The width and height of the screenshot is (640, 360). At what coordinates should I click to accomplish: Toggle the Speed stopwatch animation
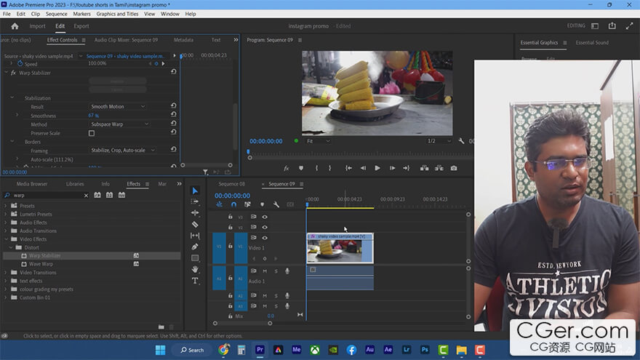click(x=20, y=64)
